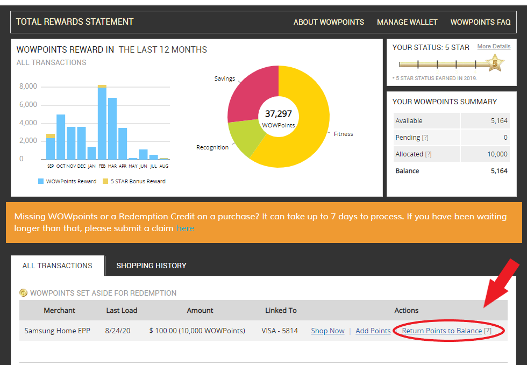Screen dimensions: 527x365
Task: Click the 37,297 WOWPoints total in donut
Action: pos(279,118)
